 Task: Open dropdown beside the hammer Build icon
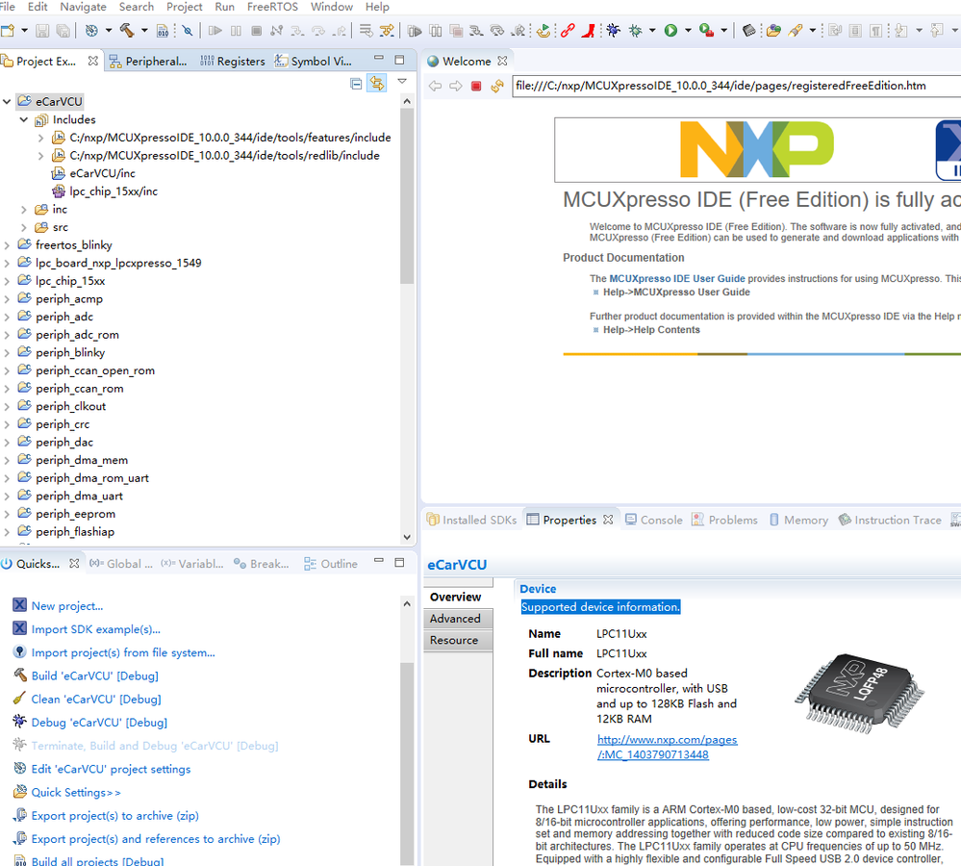pos(144,30)
